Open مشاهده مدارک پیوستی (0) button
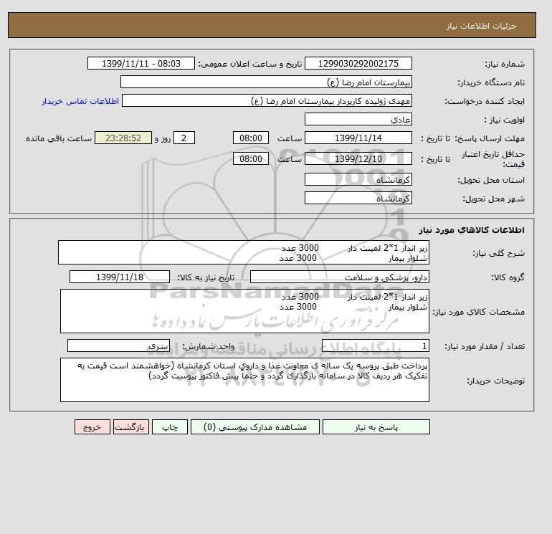Image resolution: width=552 pixels, height=534 pixels. [255, 426]
